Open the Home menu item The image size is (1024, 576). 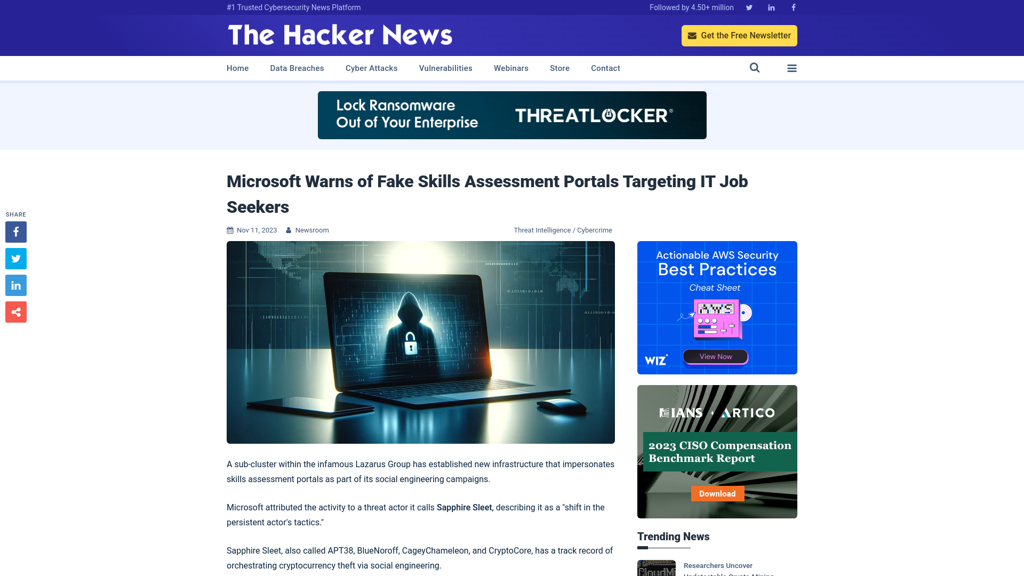(237, 68)
